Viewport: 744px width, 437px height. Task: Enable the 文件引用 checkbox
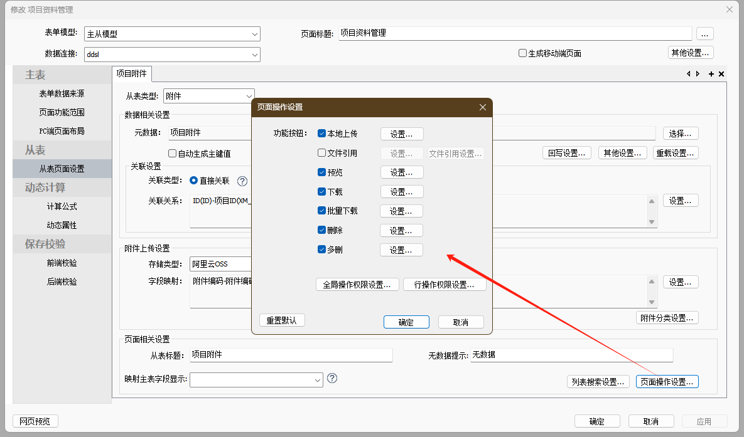coord(322,153)
